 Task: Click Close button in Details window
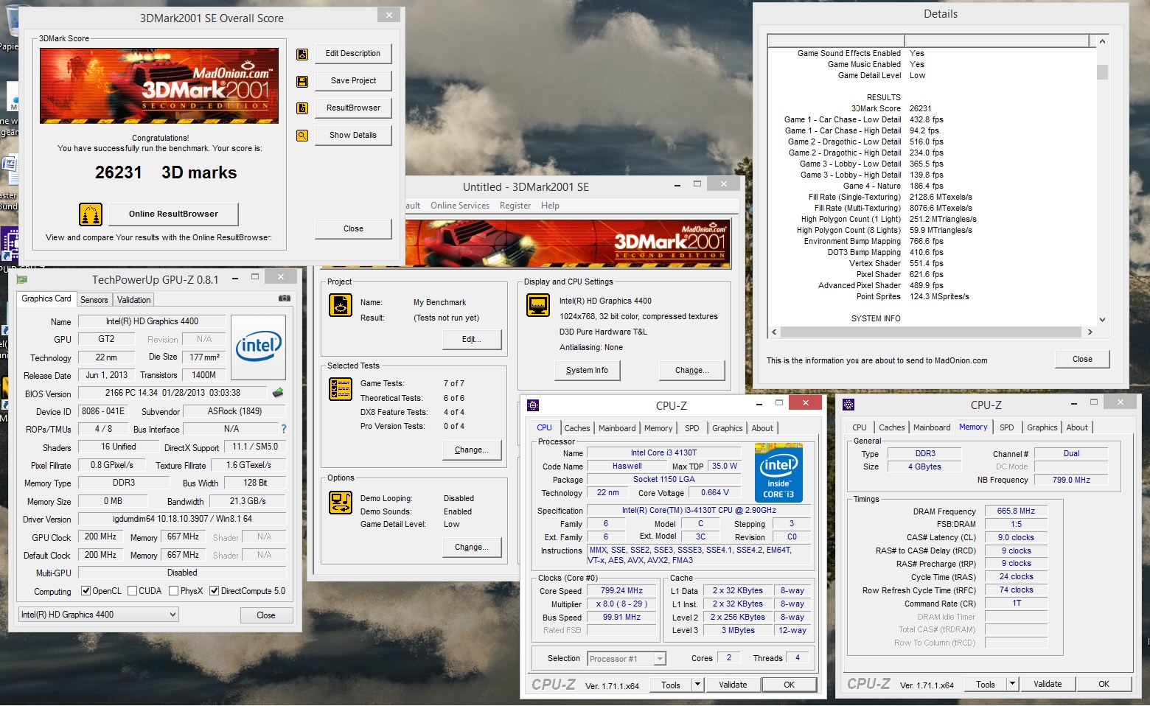coord(1082,360)
